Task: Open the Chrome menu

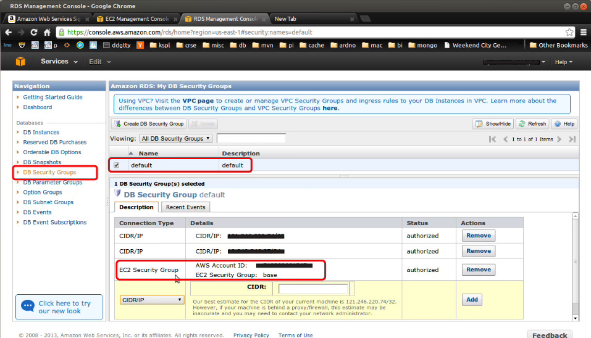Action: tap(584, 32)
